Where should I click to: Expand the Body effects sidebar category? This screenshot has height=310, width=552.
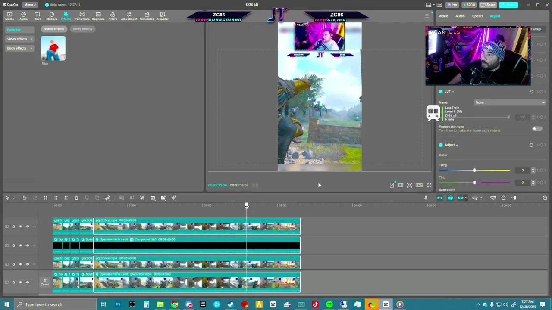pyautogui.click(x=19, y=48)
